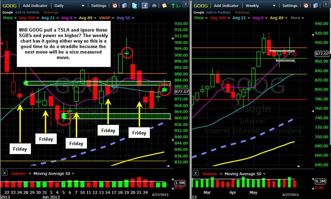Click the database coins icon in Weekly chart
Viewport: 331px width, 199px height.
[316, 6]
